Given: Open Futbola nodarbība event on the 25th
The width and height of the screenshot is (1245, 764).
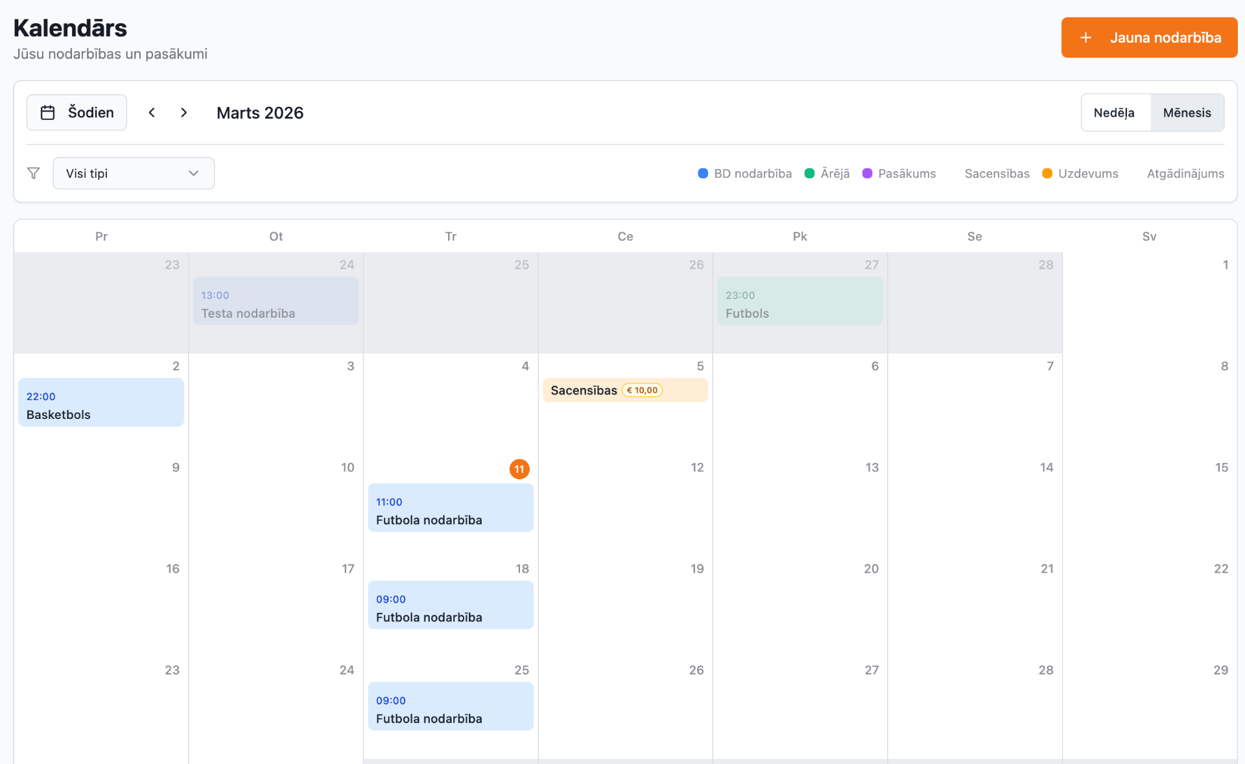Looking at the screenshot, I should [x=451, y=706].
